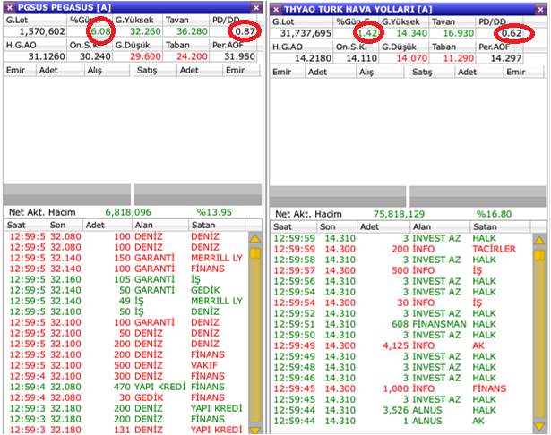Select THYAO trade 200 İNFO to TACİRLER
Image resolution: width=551 pixels, height=435 pixels.
click(x=401, y=249)
